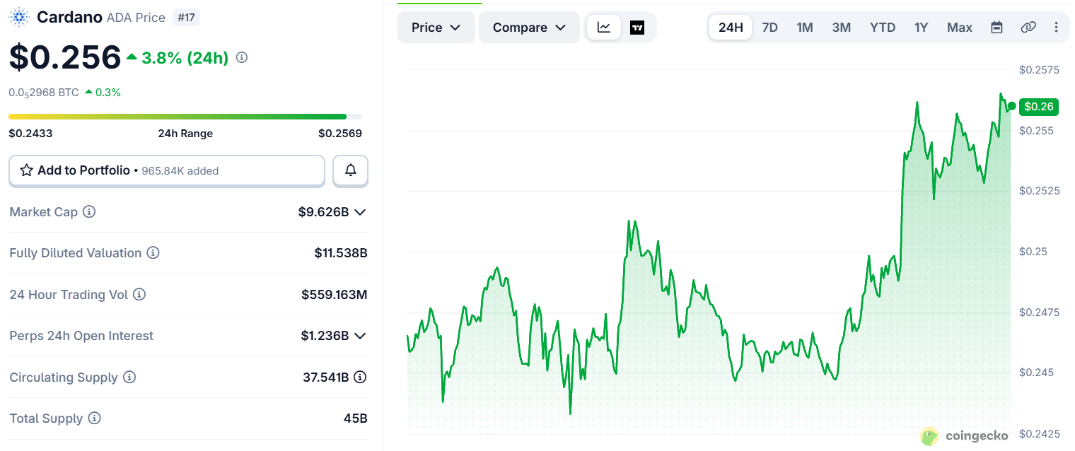Viewport: 1075px width, 451px height.
Task: Click the $1.236B open interest value
Action: (x=324, y=336)
